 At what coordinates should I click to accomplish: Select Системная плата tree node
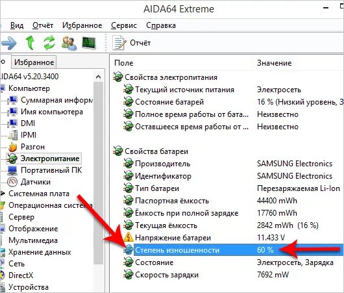[39, 194]
